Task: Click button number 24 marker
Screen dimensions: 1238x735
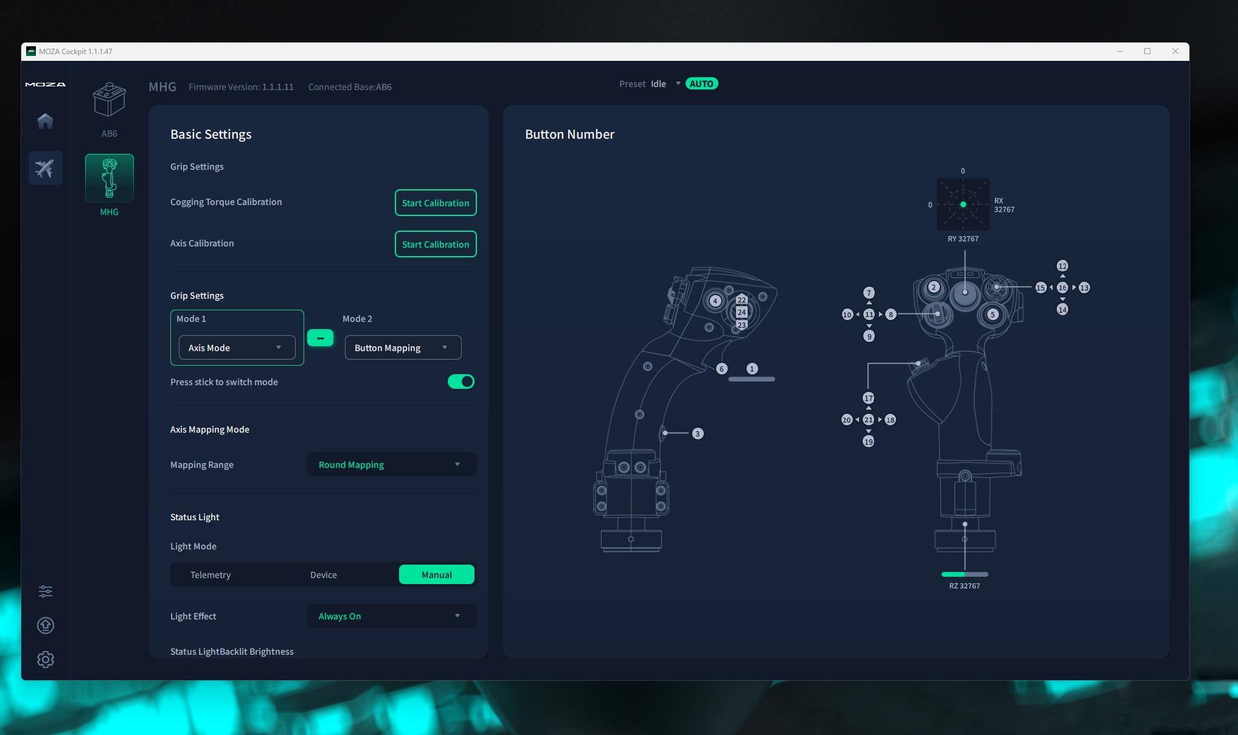Action: 742,312
